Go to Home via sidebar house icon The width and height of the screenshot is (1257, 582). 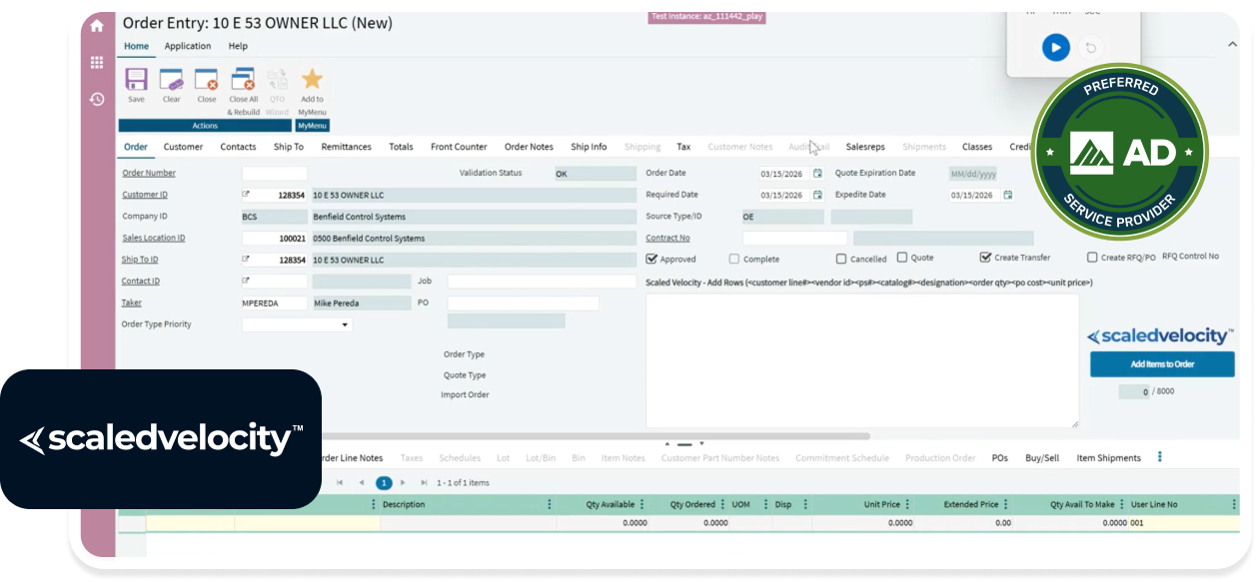[97, 27]
